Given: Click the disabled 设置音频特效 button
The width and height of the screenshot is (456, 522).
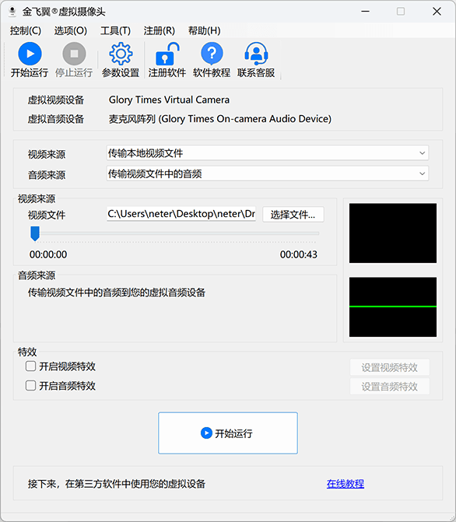Looking at the screenshot, I should tap(390, 387).
